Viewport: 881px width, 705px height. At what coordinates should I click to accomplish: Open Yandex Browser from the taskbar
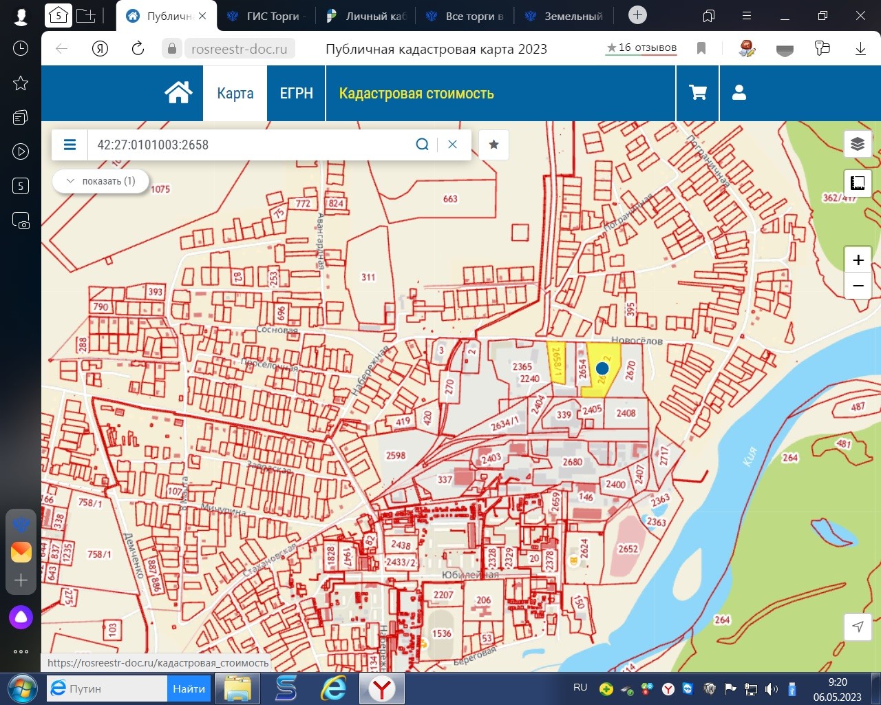(381, 688)
